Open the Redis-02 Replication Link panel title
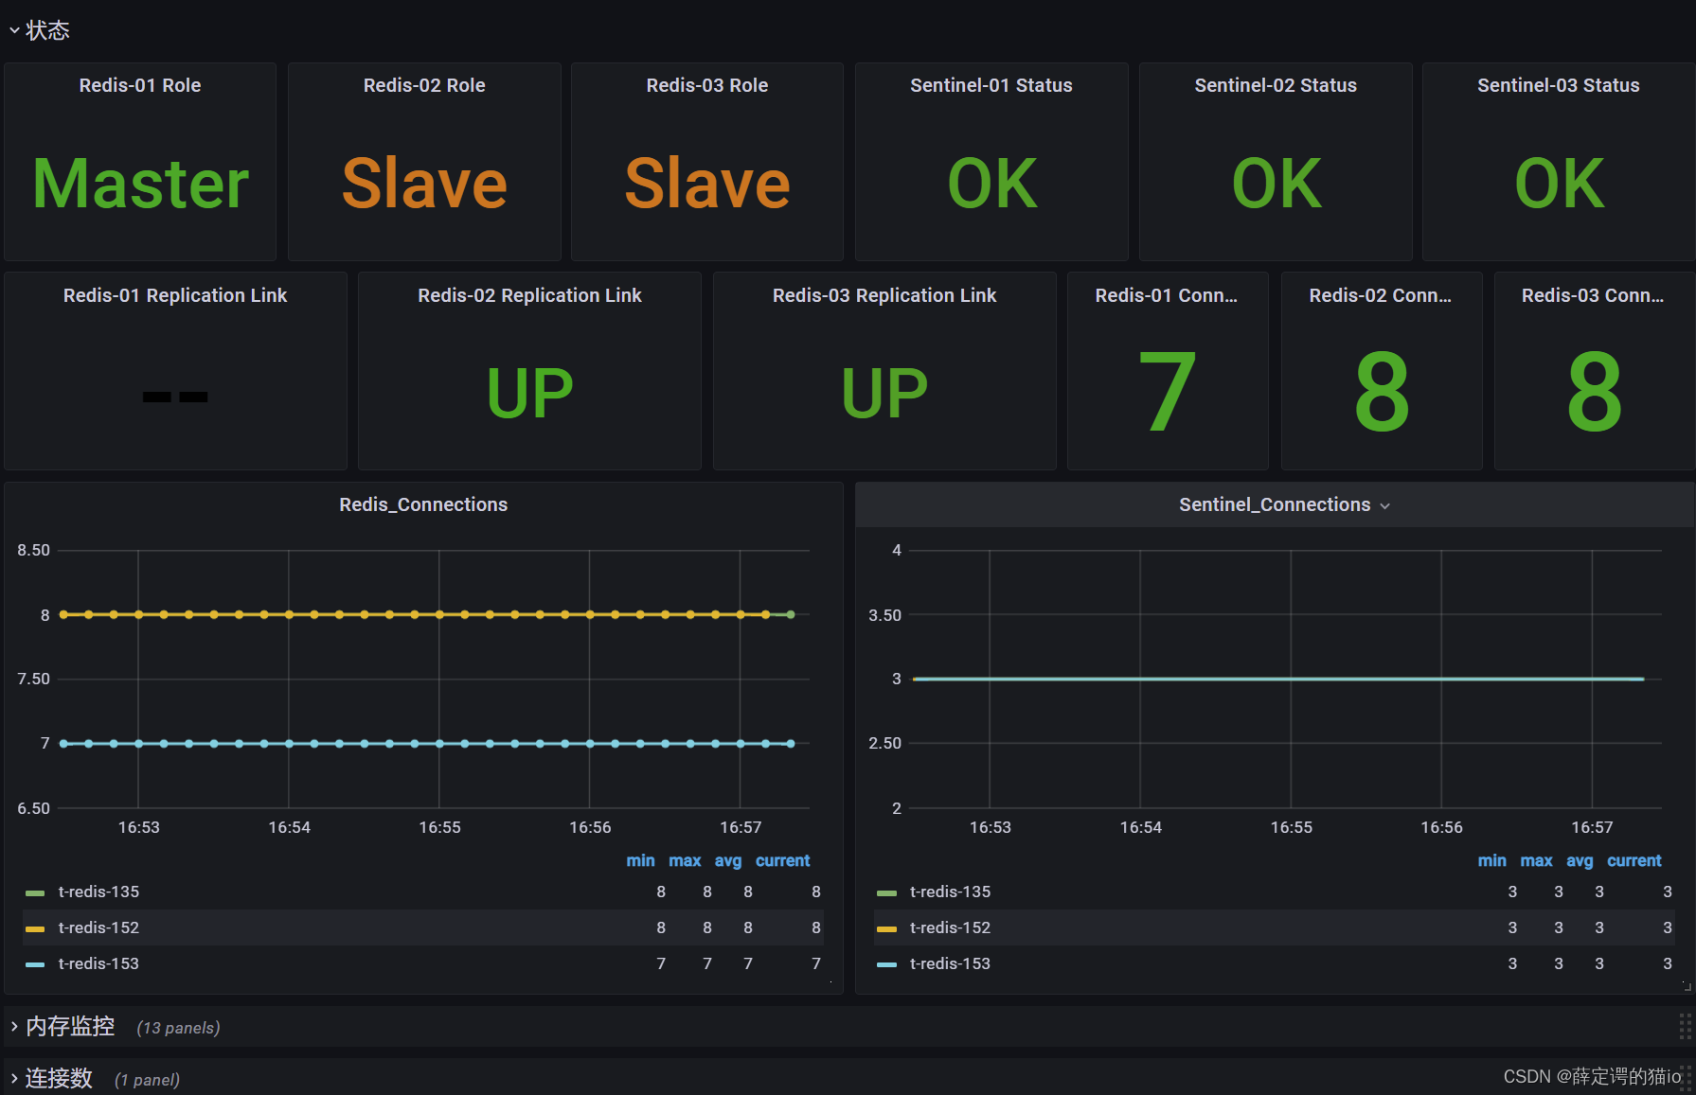The image size is (1696, 1095). [x=529, y=295]
